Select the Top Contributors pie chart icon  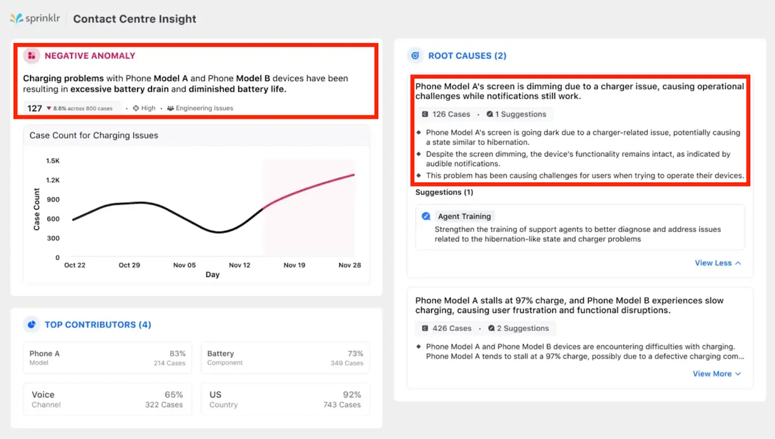tap(32, 325)
